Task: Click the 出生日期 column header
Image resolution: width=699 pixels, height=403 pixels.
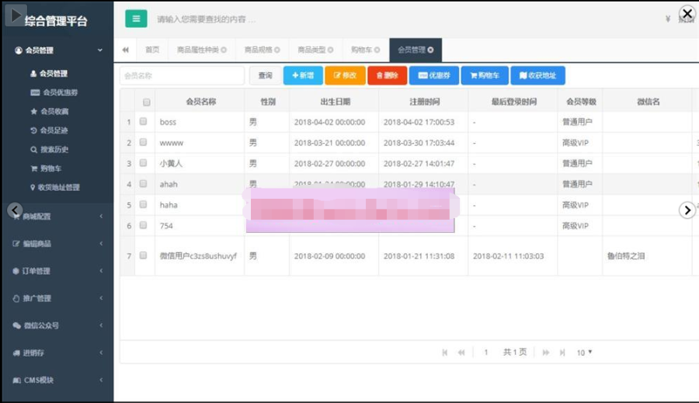Action: pyautogui.click(x=335, y=102)
